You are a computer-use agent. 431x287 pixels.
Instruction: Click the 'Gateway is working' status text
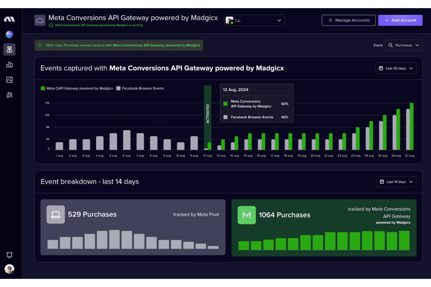tap(99, 25)
